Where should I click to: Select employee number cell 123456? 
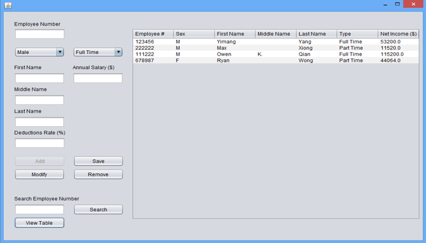click(x=153, y=42)
